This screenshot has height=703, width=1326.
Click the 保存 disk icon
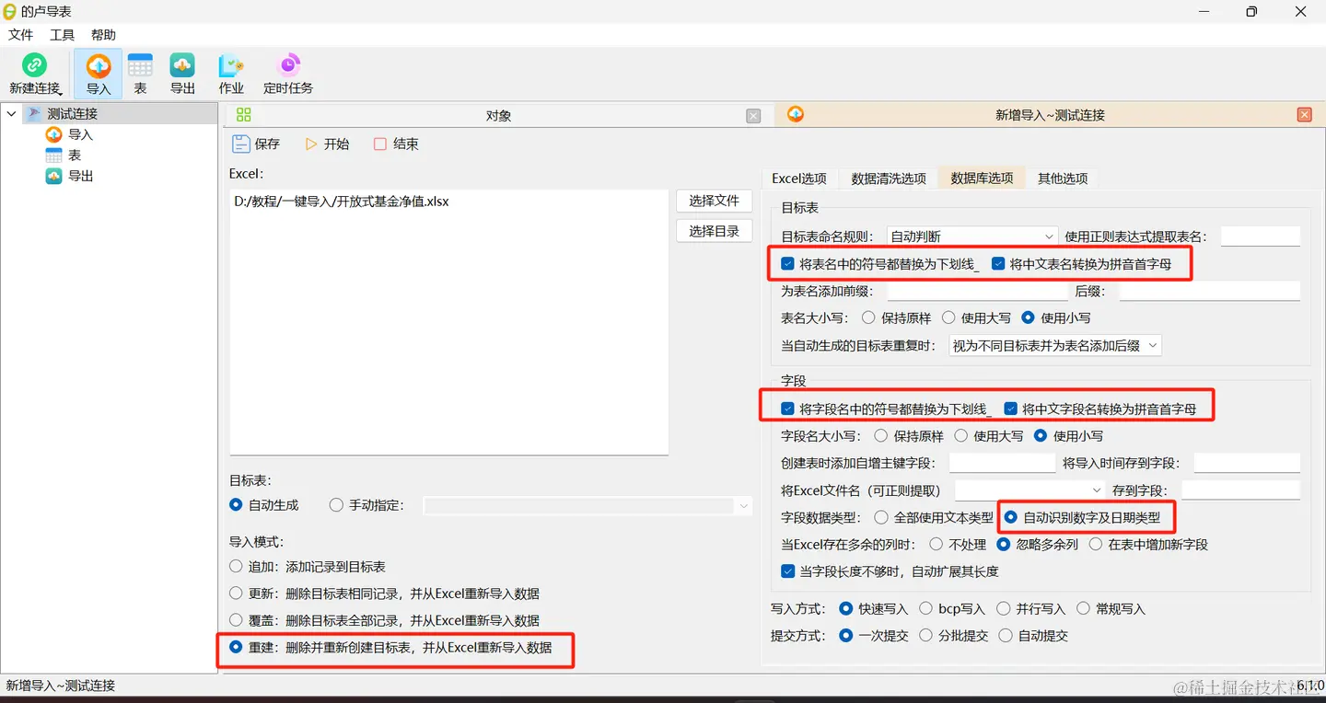240,144
